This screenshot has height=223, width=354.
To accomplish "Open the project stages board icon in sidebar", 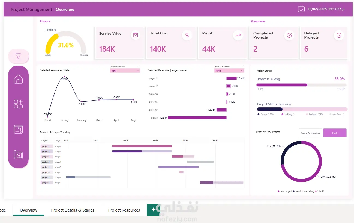I will pos(18,129).
